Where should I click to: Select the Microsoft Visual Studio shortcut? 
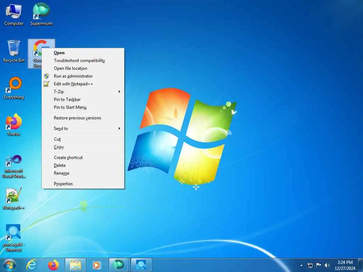coord(14,166)
